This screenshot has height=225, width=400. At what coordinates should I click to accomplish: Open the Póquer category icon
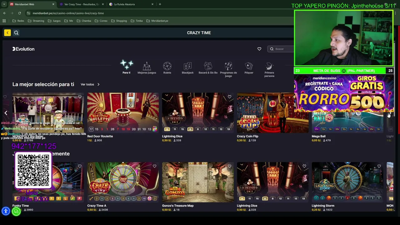pyautogui.click(x=249, y=66)
